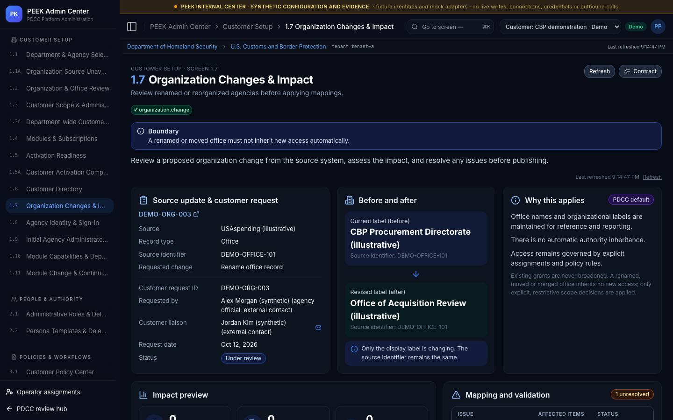Click the email icon beside Jordan Kim
This screenshot has width=673, height=420.
(x=318, y=328)
